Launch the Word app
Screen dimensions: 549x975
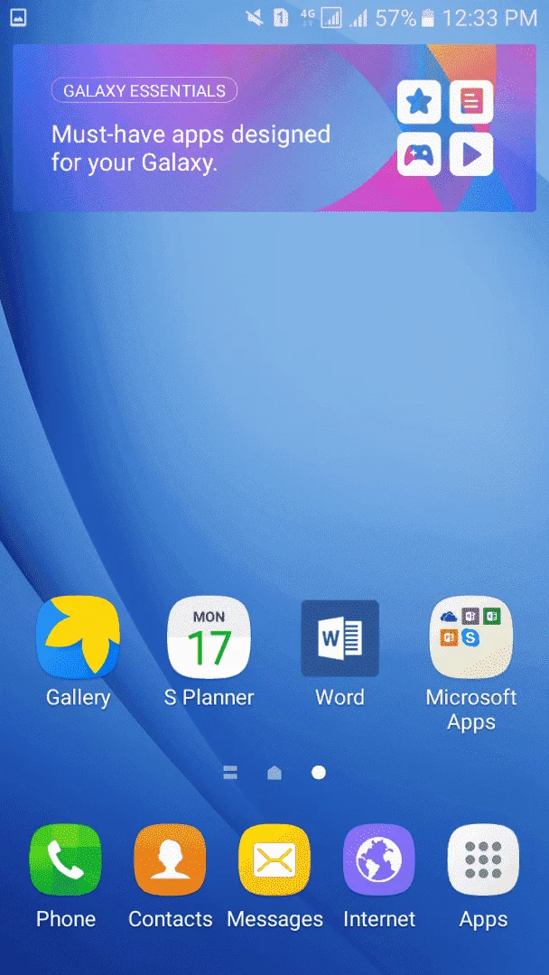click(340, 638)
